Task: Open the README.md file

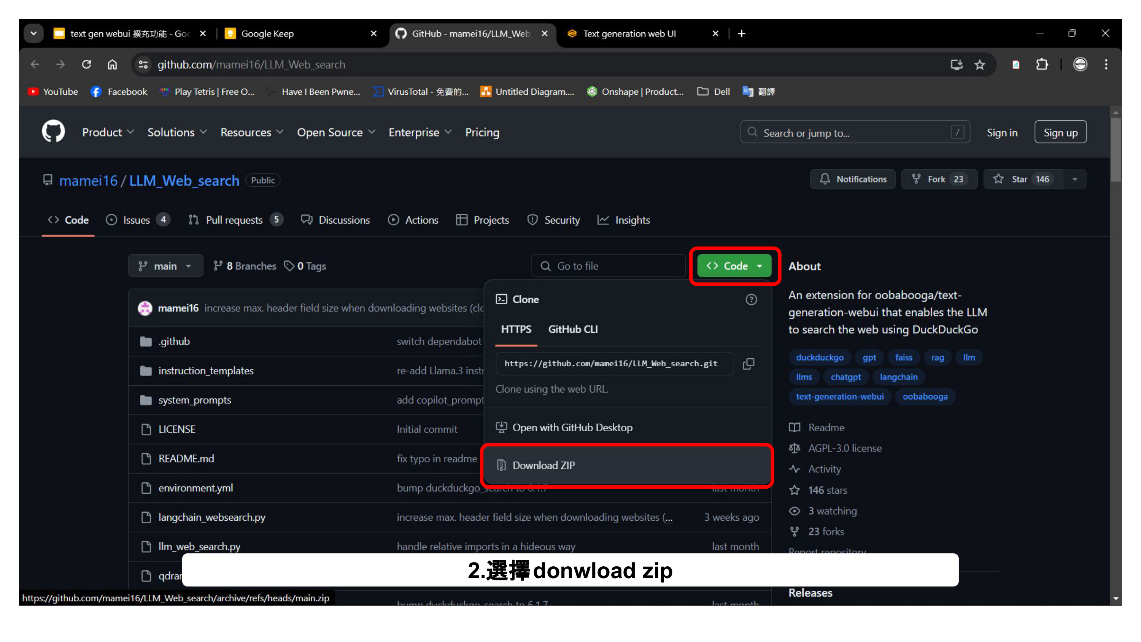Action: point(186,459)
